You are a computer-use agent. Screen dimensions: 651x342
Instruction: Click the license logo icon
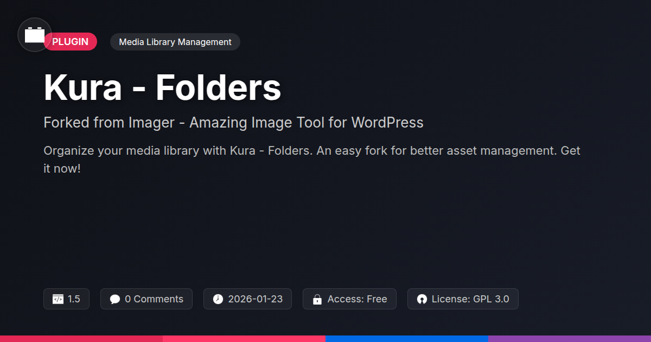point(422,299)
